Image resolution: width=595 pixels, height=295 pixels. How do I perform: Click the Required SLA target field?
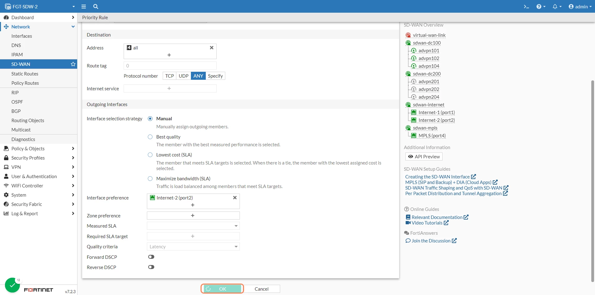[193, 236]
